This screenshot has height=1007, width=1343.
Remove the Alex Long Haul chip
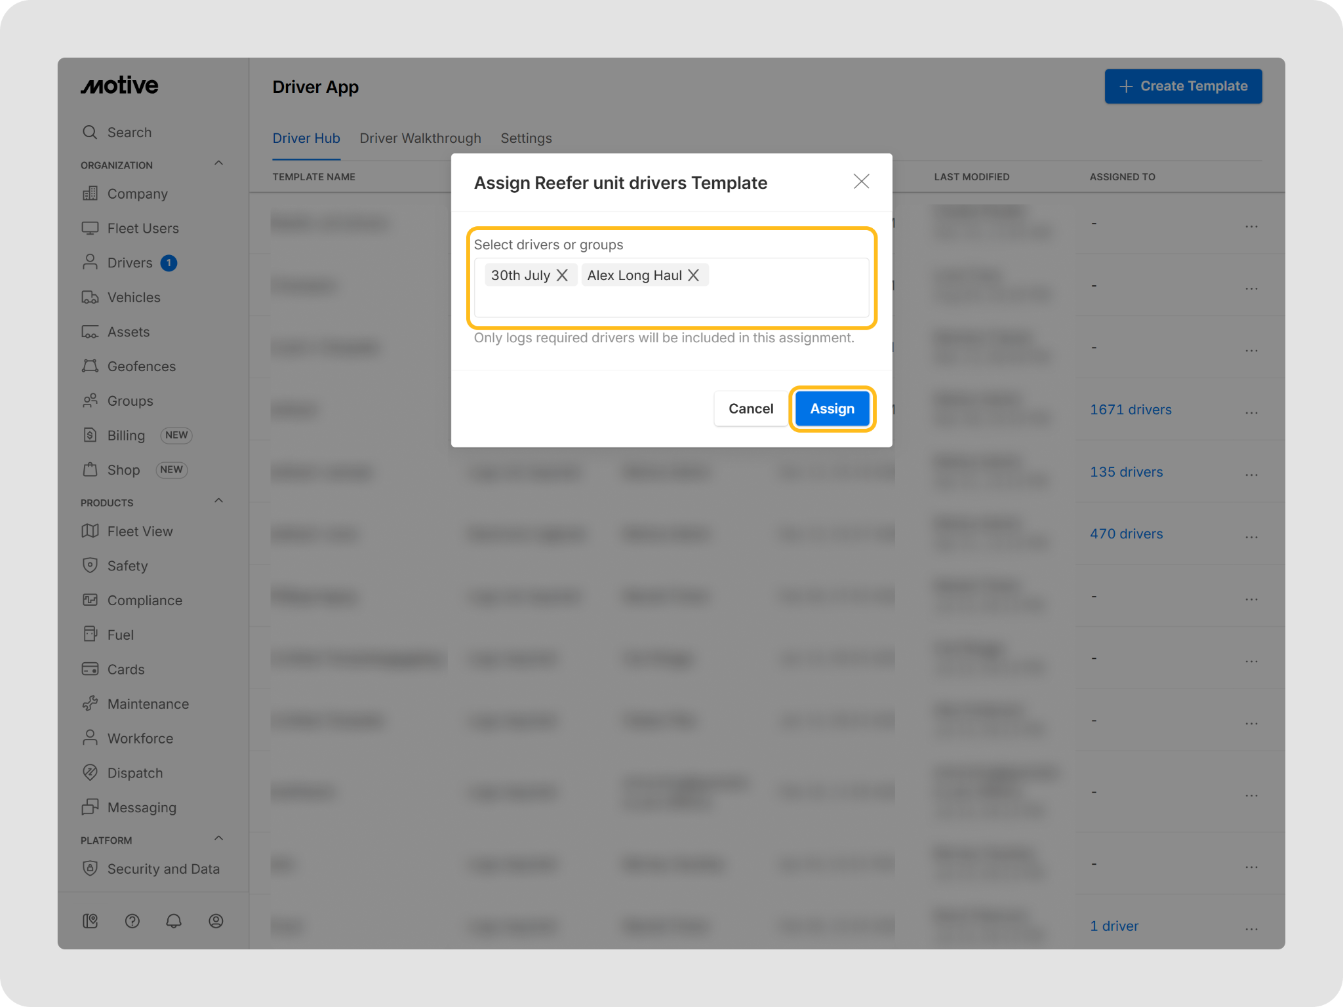(x=693, y=275)
